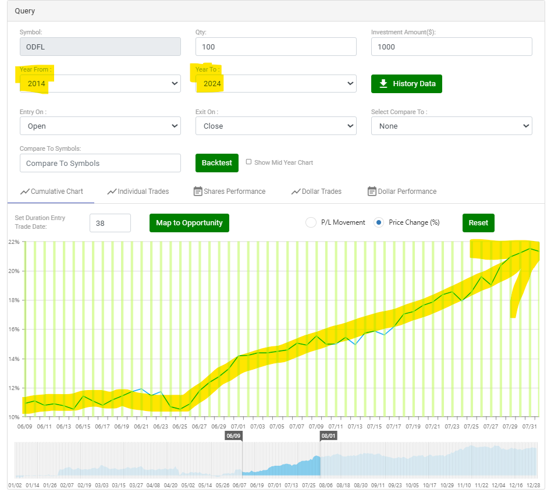551x496 pixels.
Task: Open the Select Compare To dropdown
Action: pyautogui.click(x=452, y=126)
